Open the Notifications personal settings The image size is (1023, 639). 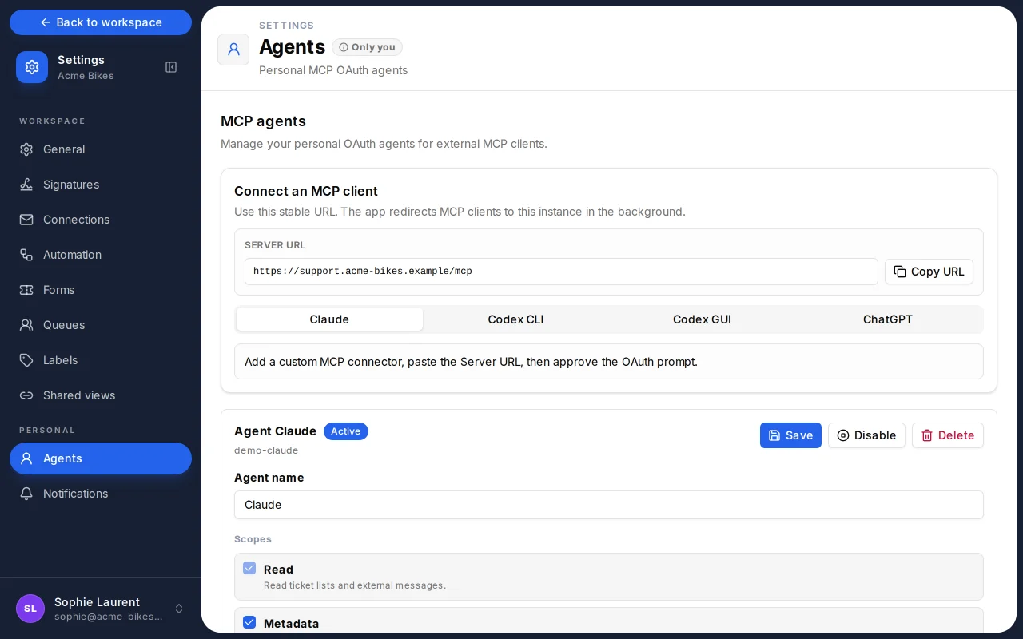pyautogui.click(x=101, y=494)
